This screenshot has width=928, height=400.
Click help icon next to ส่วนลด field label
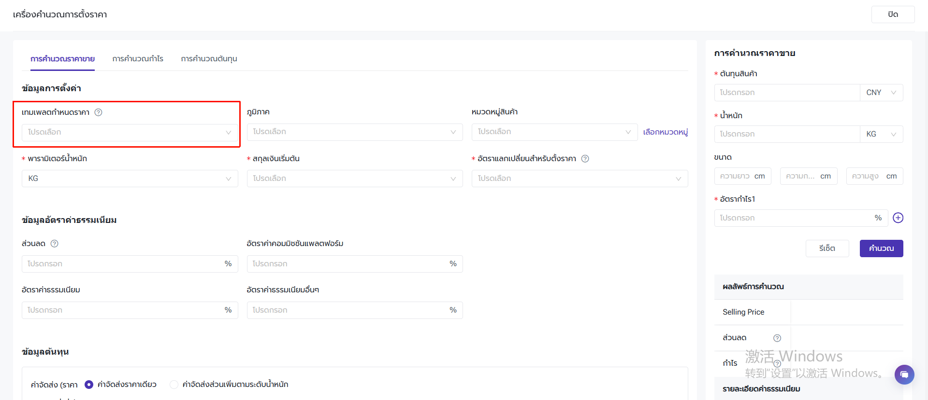coord(55,244)
